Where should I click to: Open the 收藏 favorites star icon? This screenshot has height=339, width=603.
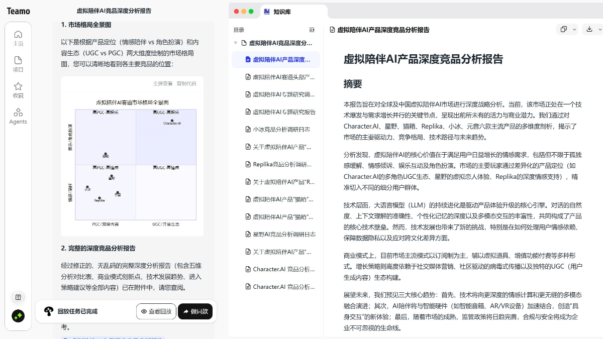[x=18, y=90]
